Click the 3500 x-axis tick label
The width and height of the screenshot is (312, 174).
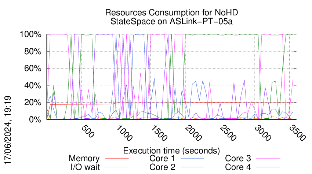pyautogui.click(x=297, y=133)
